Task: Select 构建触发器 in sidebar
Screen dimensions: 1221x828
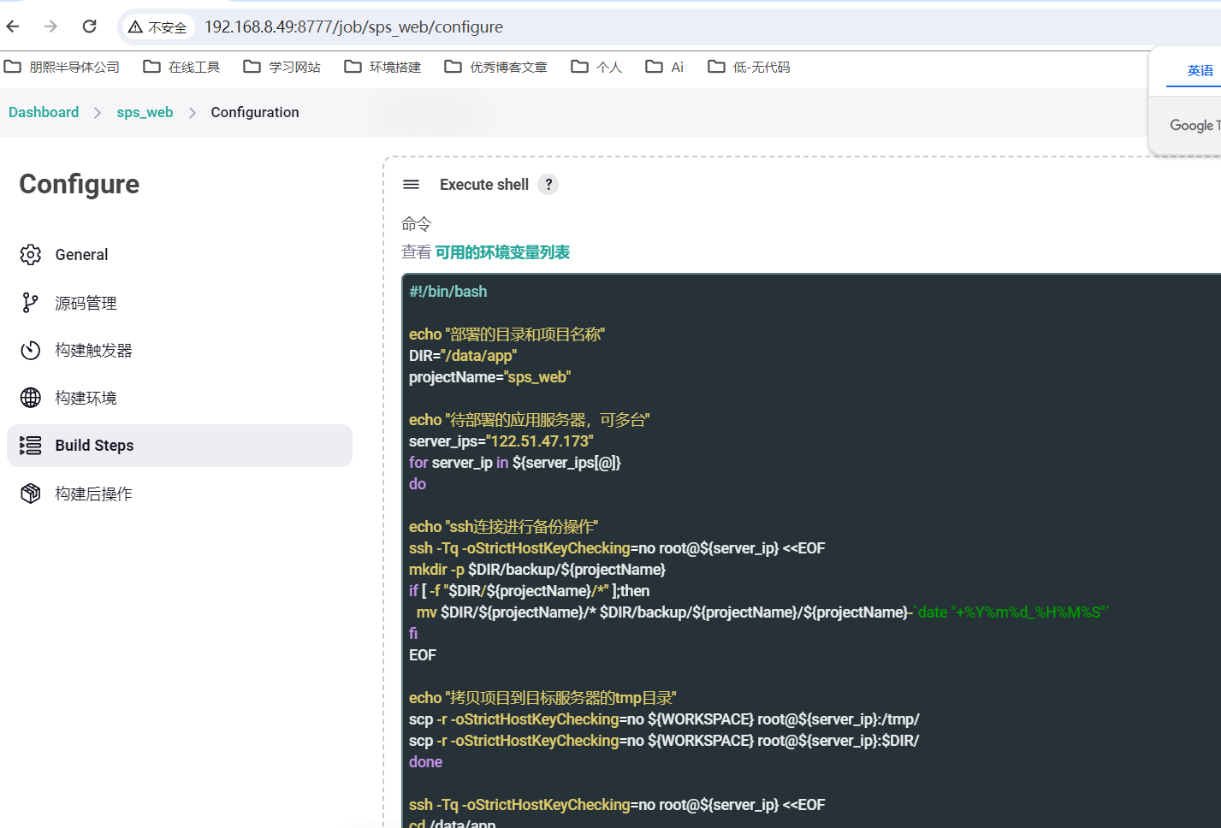Action: [180, 350]
